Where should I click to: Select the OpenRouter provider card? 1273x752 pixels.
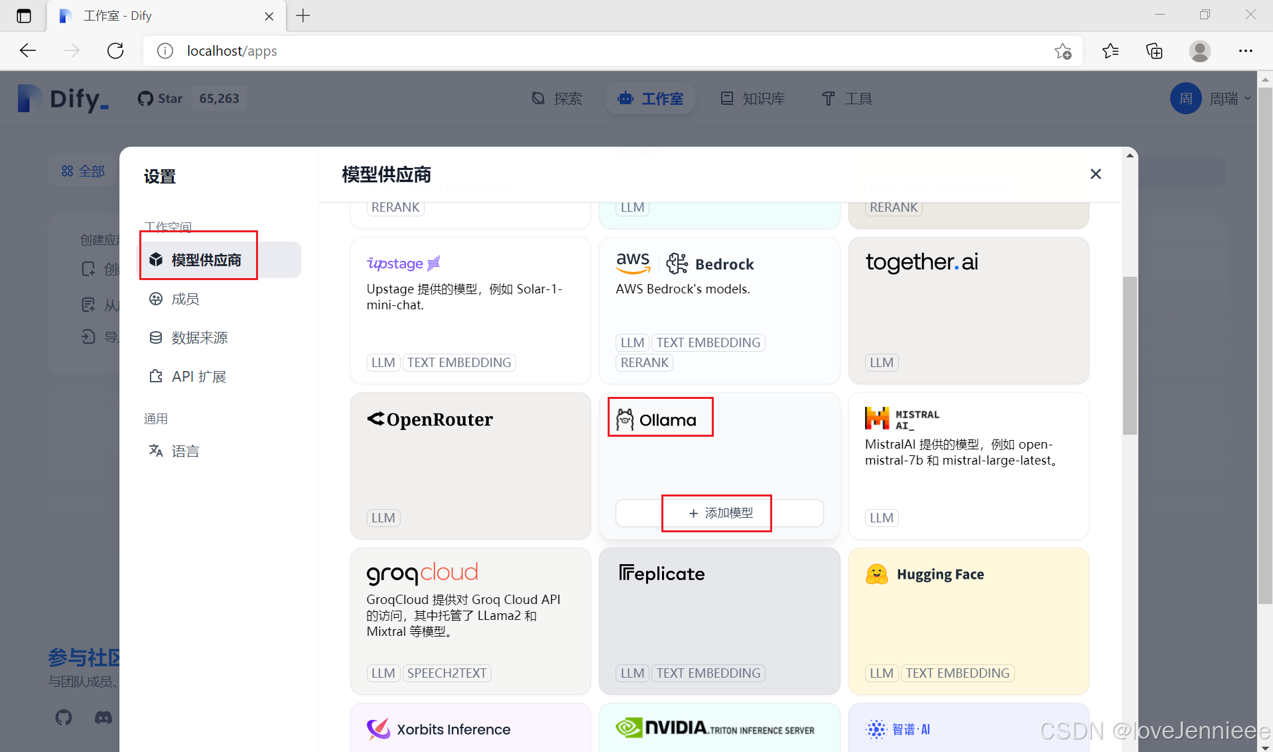click(470, 466)
